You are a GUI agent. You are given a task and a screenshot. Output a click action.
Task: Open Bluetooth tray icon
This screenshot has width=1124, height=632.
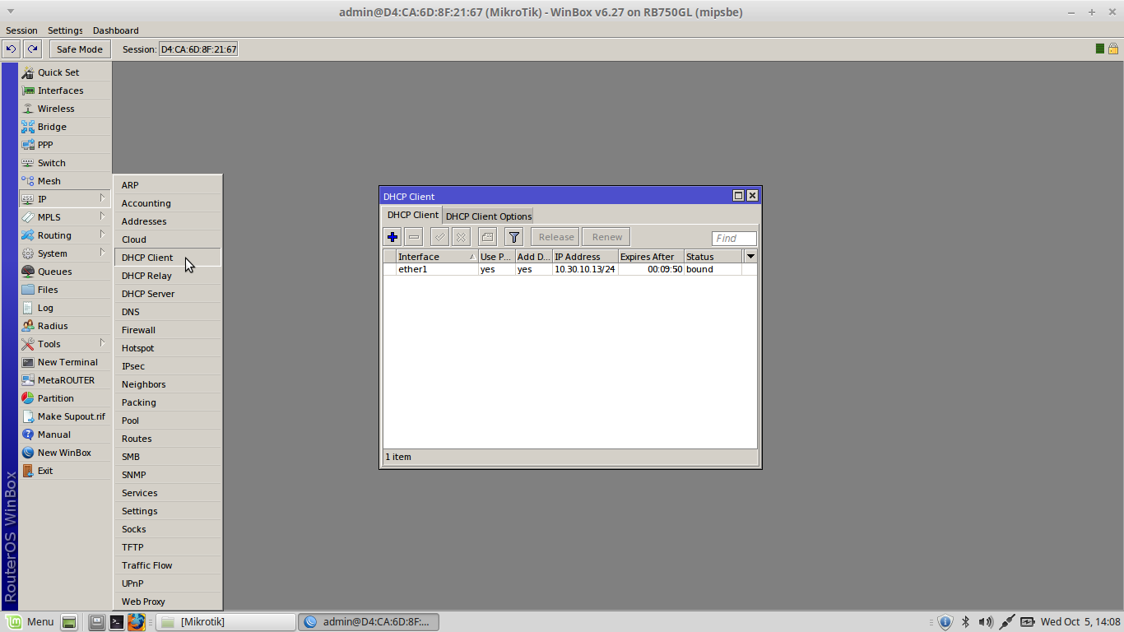click(966, 622)
